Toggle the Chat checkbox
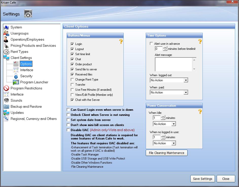Viewport: 239px width, 187px height. pos(72,59)
